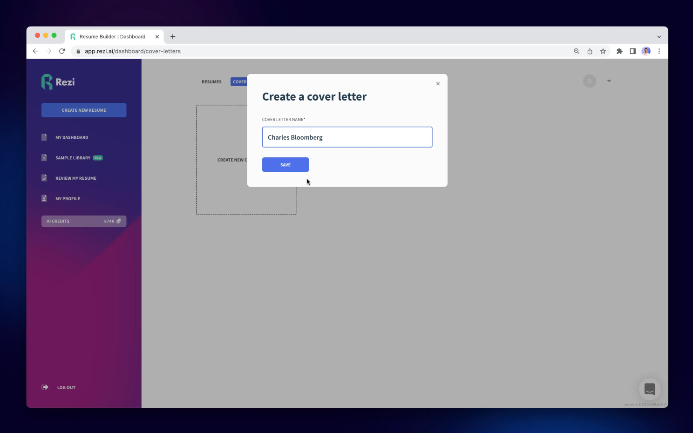The height and width of the screenshot is (433, 693).
Task: Reload the page
Action: point(62,51)
